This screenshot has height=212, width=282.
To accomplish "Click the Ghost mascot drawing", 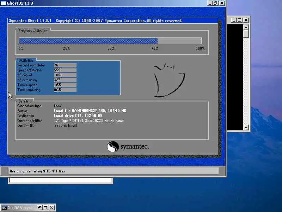I will point(169,80).
